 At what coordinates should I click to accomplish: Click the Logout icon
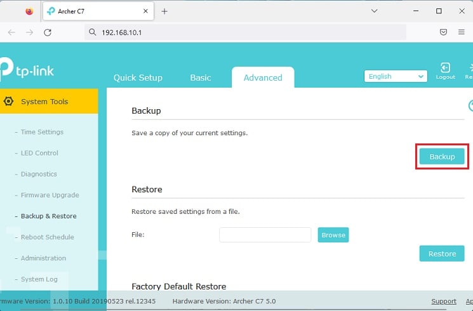tap(445, 68)
